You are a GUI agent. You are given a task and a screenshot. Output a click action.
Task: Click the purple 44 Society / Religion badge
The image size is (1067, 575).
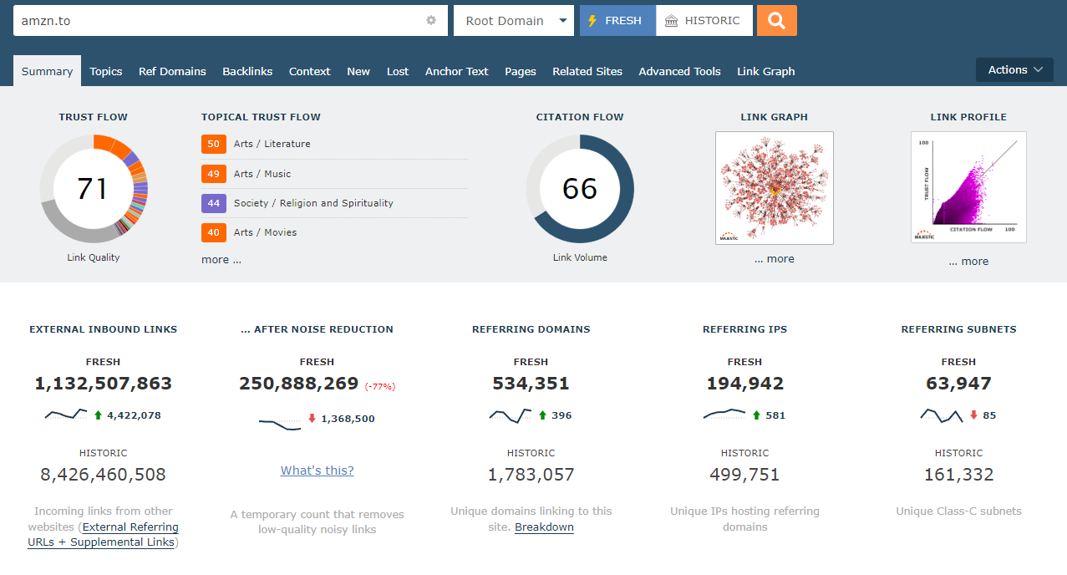(214, 203)
